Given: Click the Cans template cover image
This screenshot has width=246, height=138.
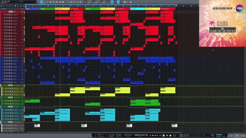Looking at the screenshot, I should 222,23.
